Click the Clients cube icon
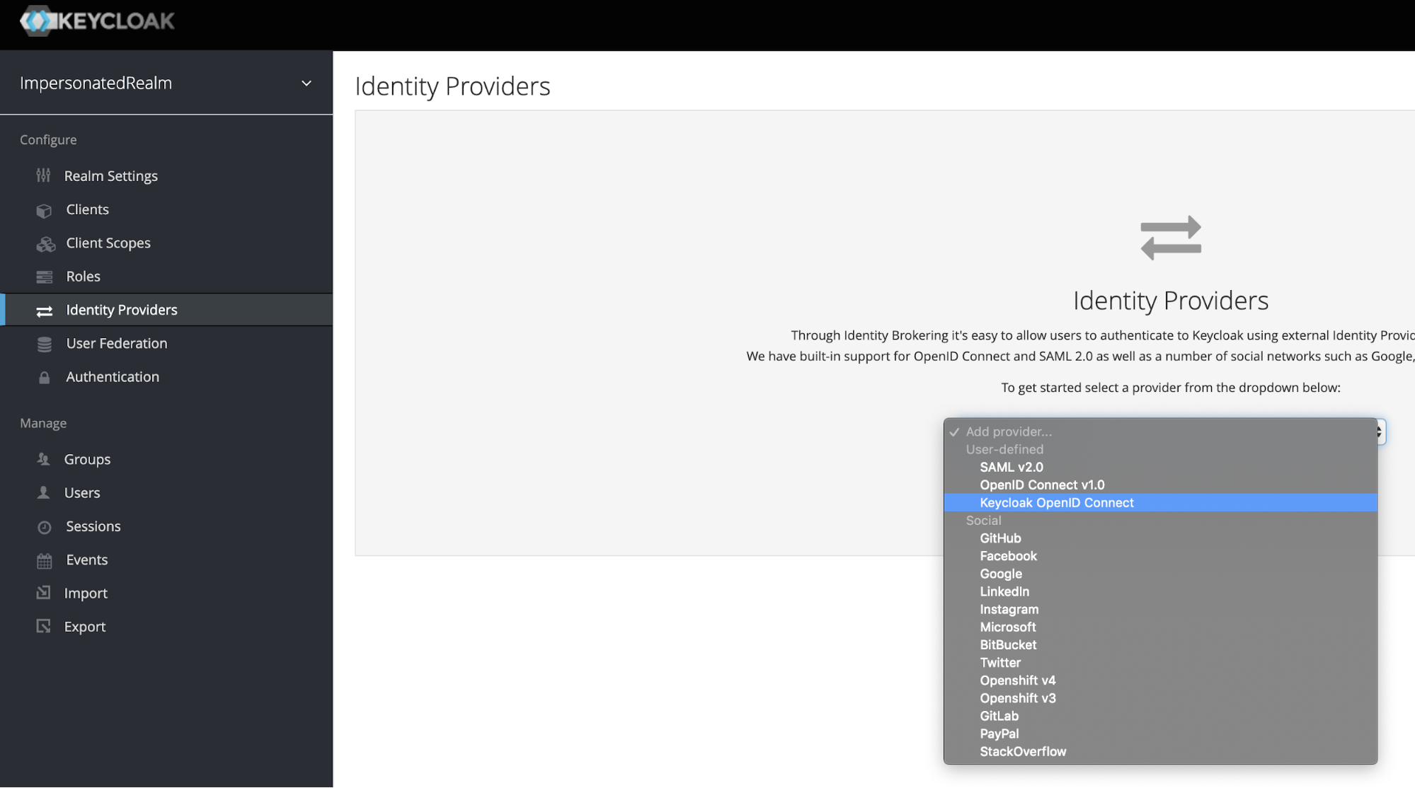The height and width of the screenshot is (788, 1415). (44, 210)
